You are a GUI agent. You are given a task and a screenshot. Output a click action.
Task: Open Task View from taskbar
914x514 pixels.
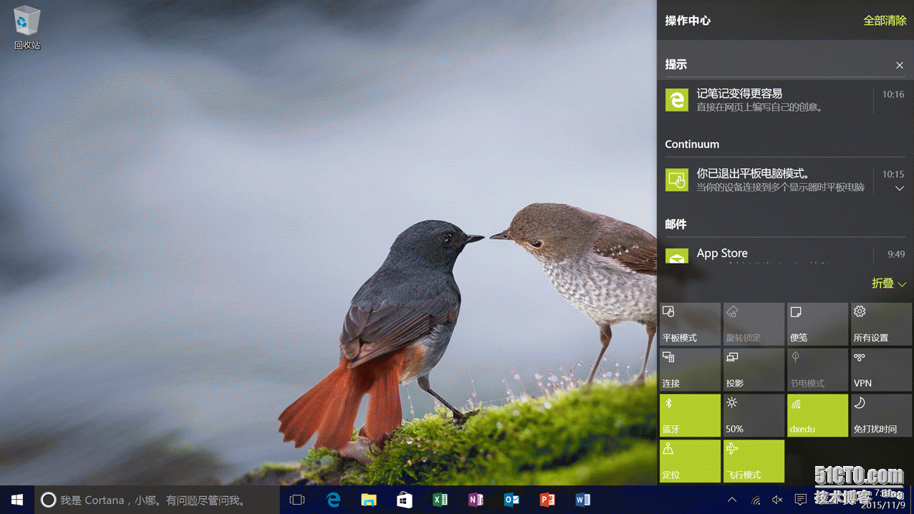[x=297, y=500]
